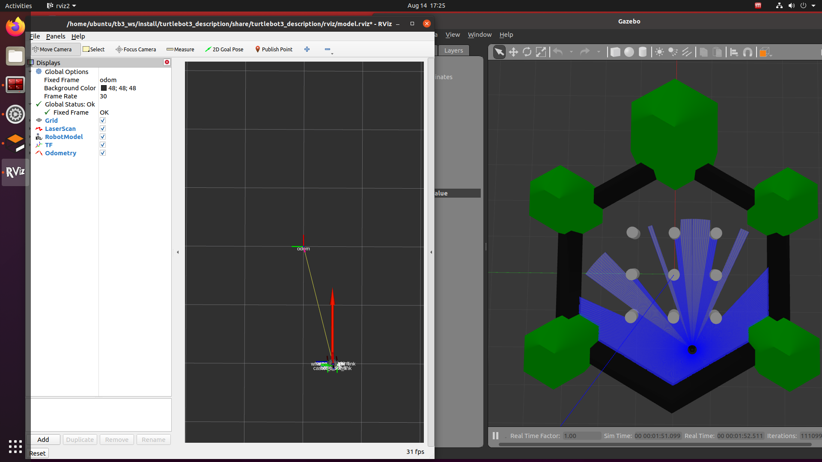Toggle the RobotModel display checkbox
Viewport: 822px width, 462px height.
[x=103, y=137]
